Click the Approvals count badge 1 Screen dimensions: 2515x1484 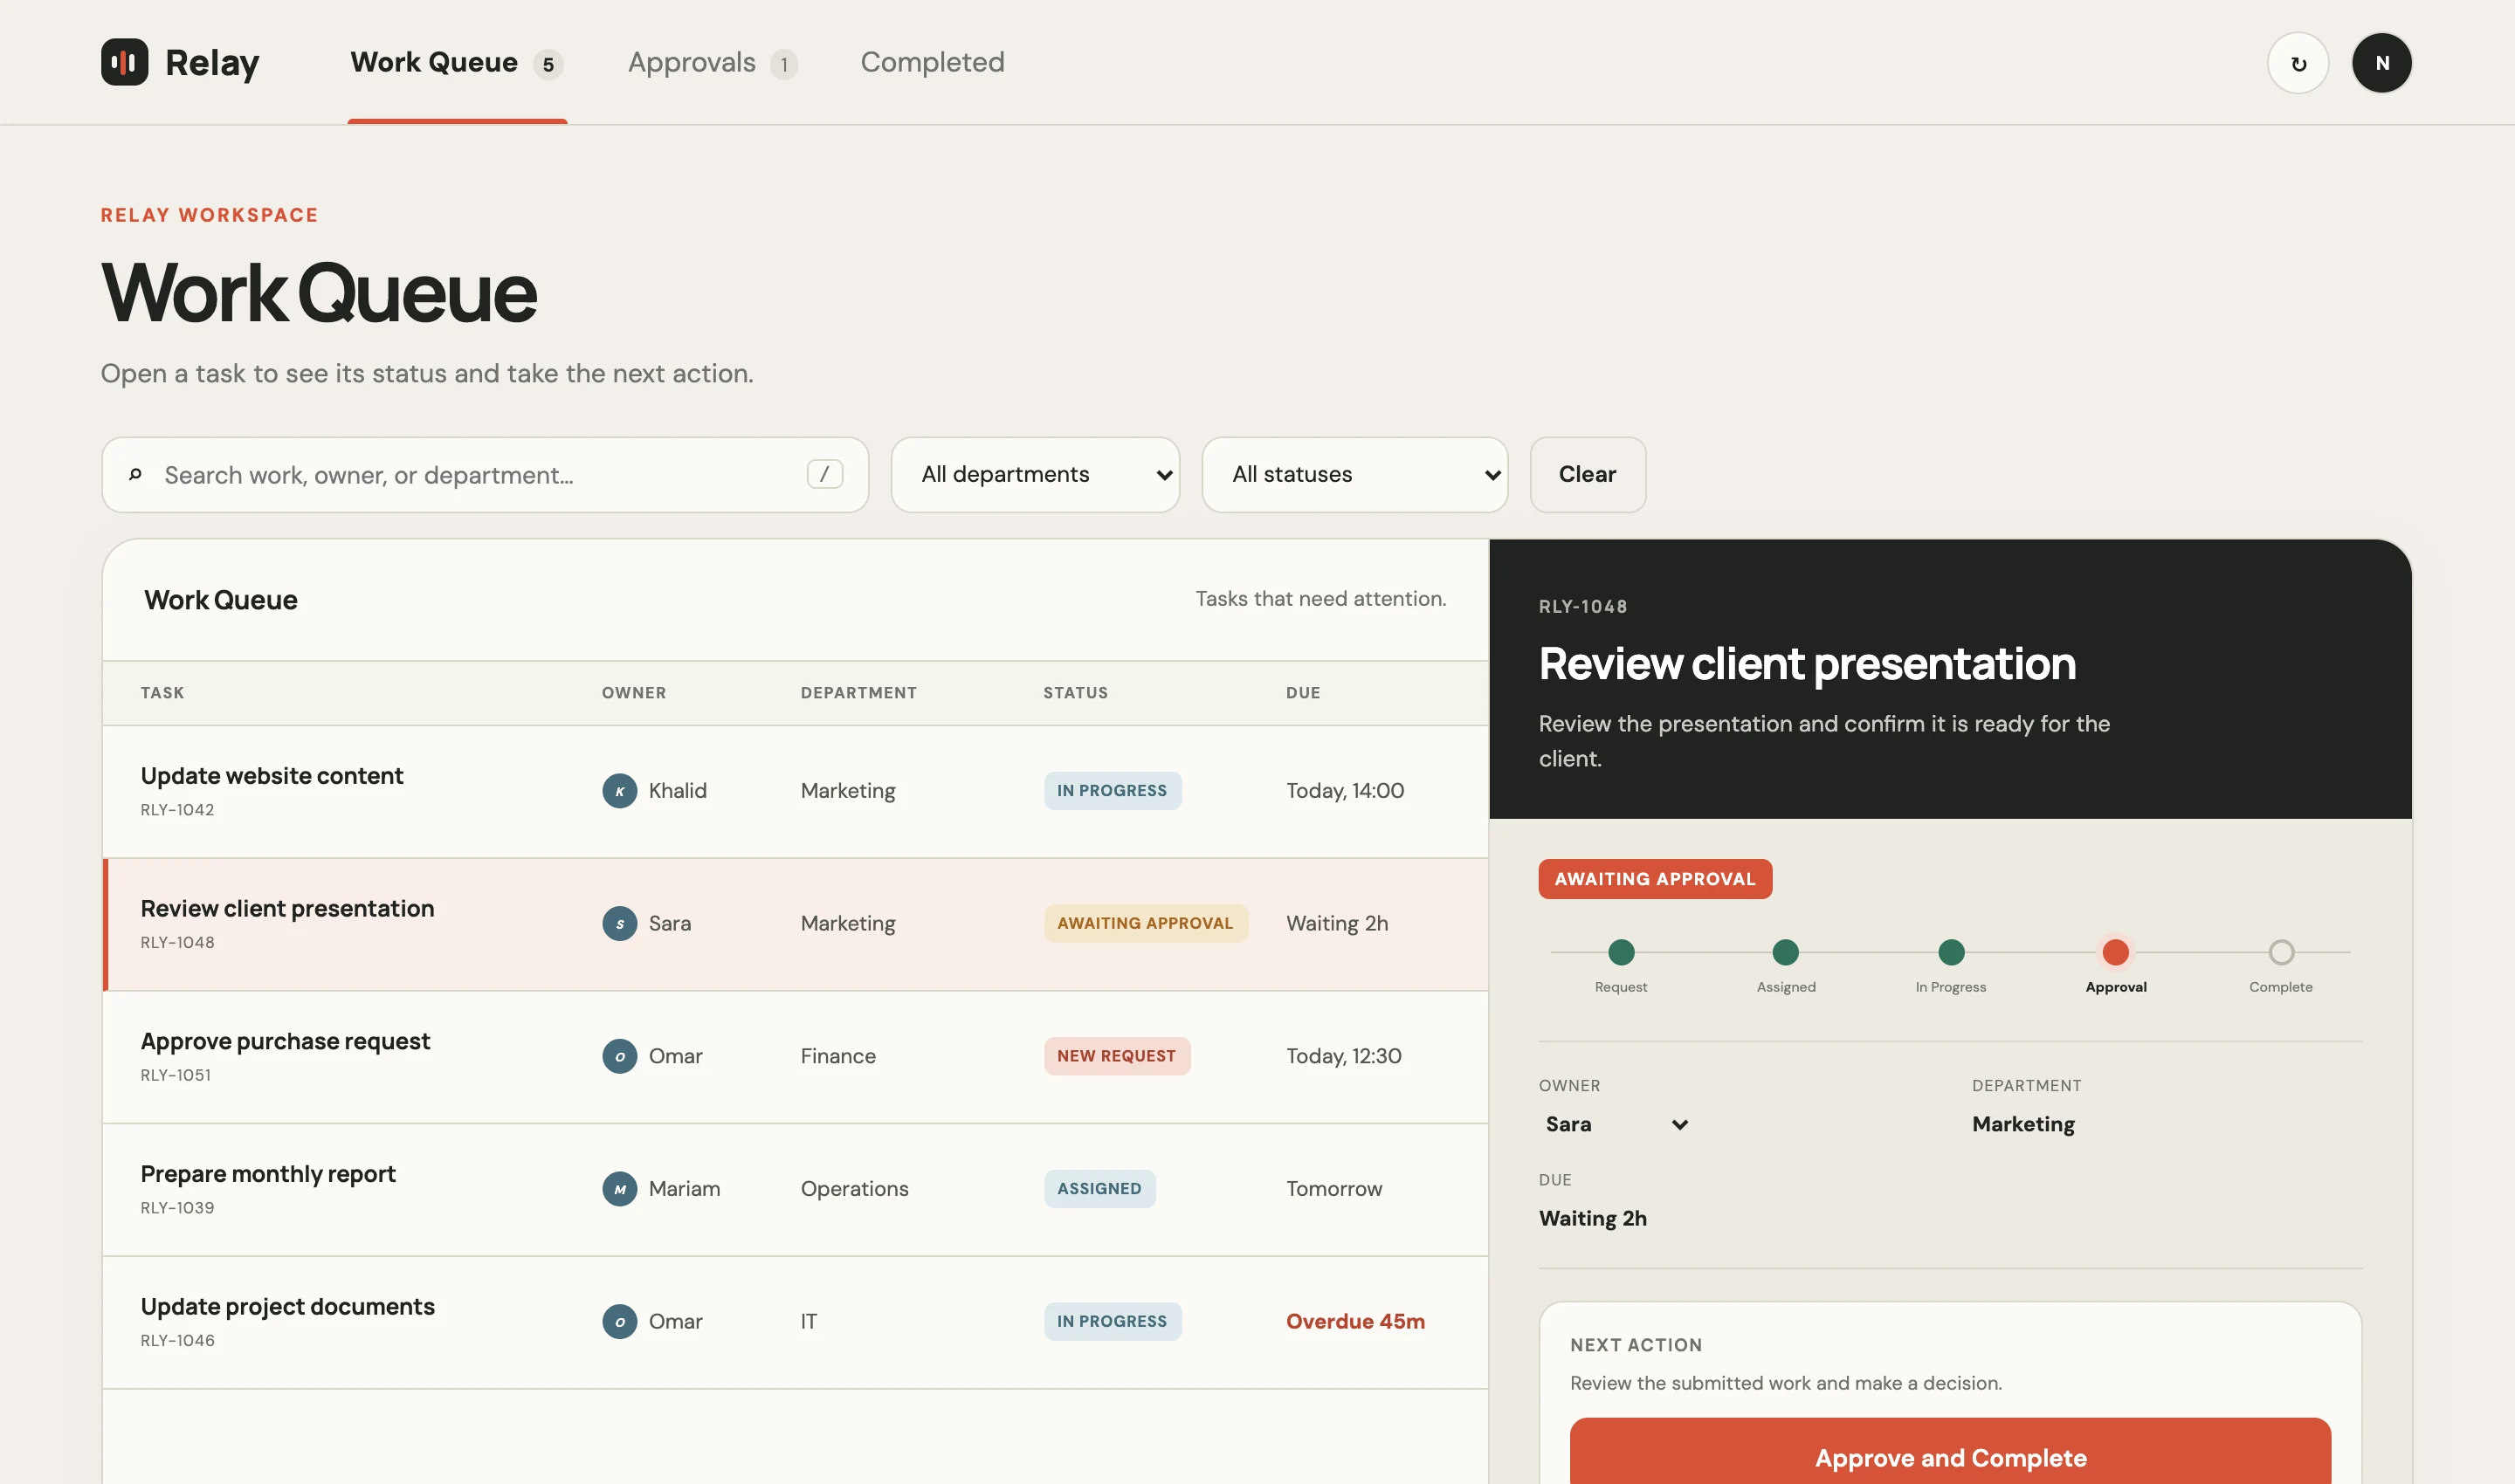pos(784,65)
